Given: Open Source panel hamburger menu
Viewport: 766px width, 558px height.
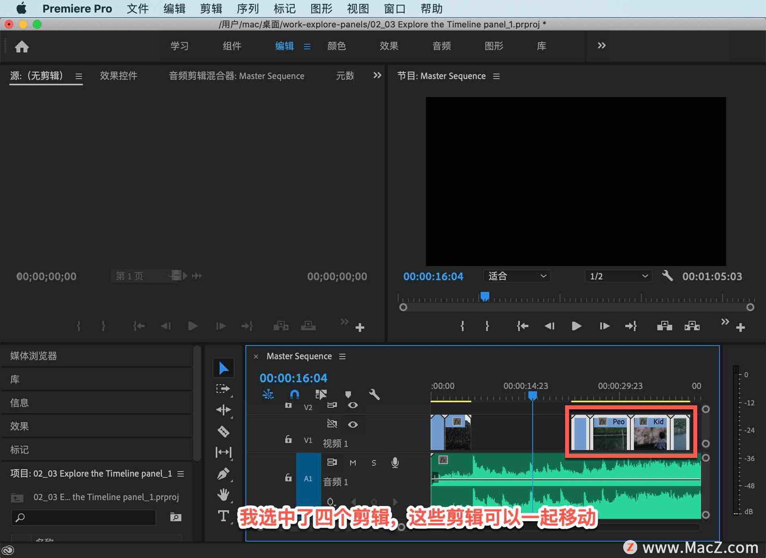Looking at the screenshot, I should click(79, 76).
